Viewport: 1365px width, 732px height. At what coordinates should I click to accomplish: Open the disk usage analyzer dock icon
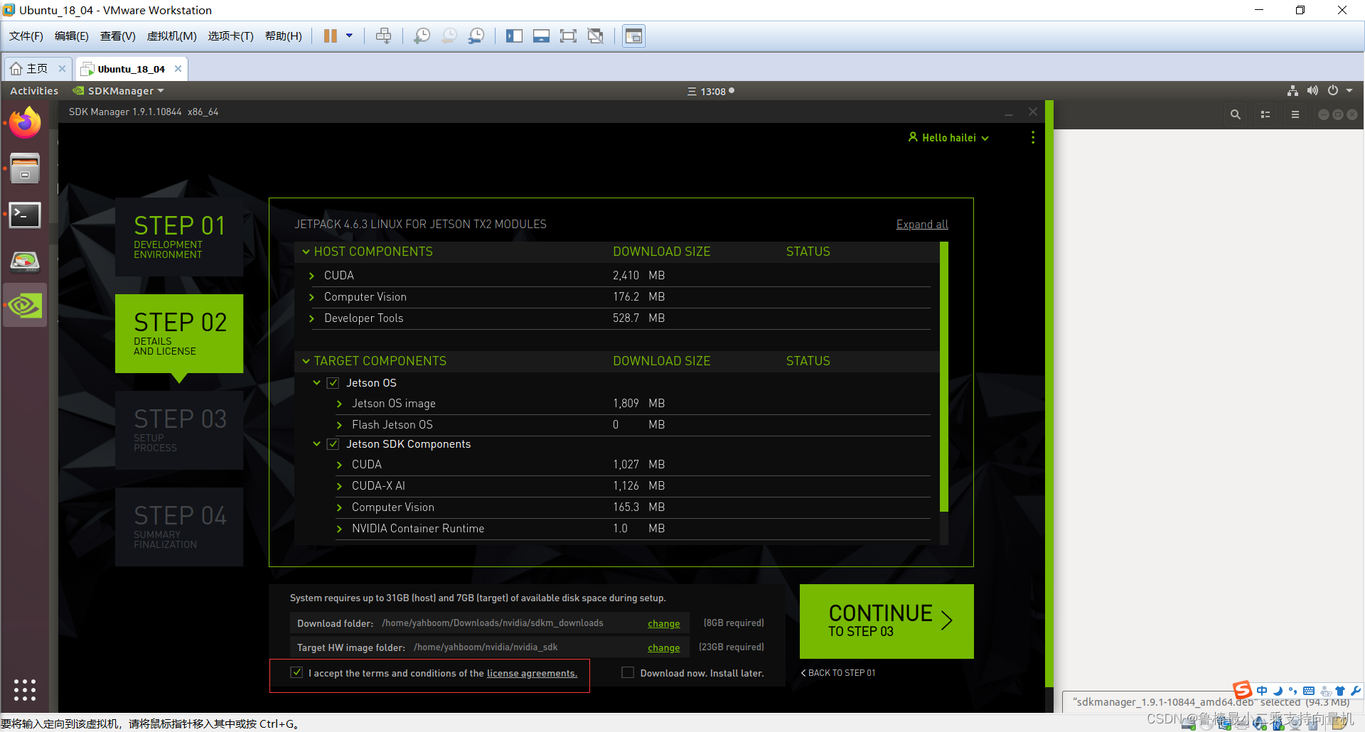[25, 261]
